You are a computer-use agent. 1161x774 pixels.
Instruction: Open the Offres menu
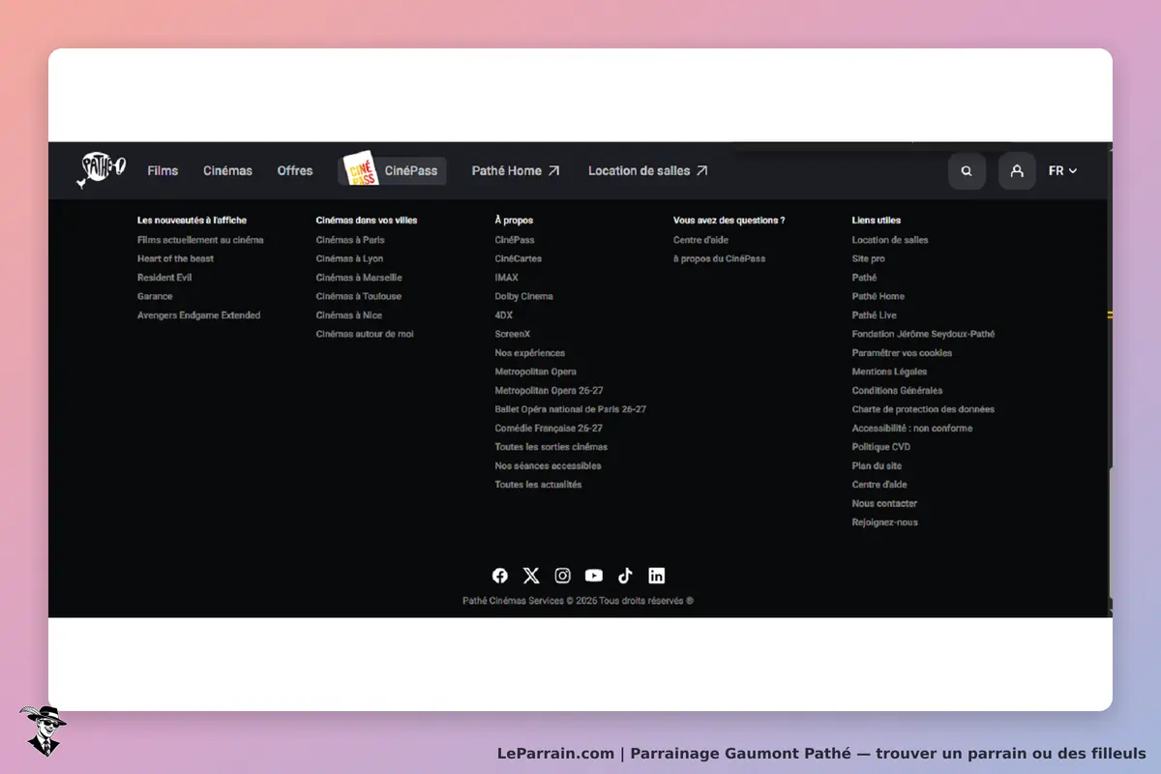[x=295, y=171]
